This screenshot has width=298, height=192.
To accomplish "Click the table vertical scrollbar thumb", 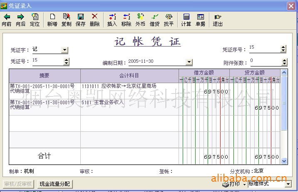I will pyautogui.click(x=284, y=103).
